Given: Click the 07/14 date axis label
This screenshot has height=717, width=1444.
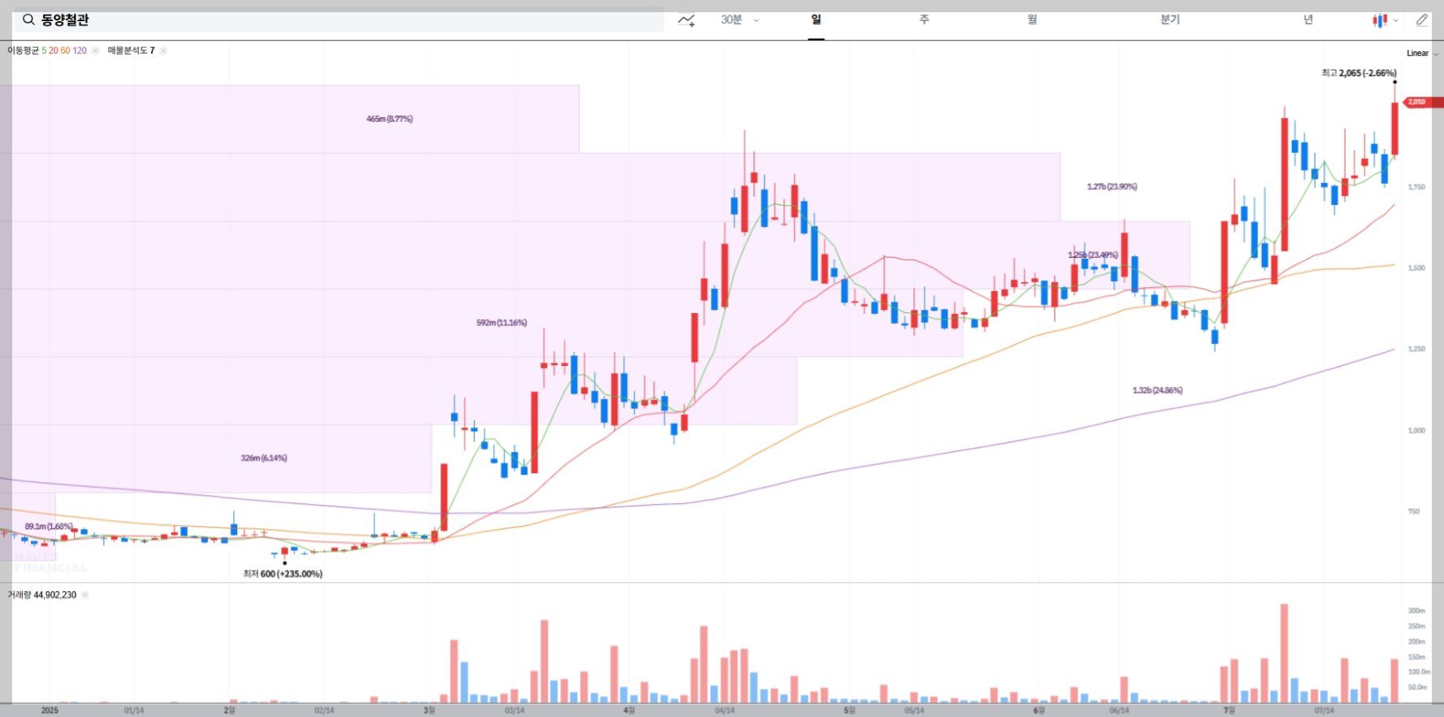Looking at the screenshot, I should pos(1325,710).
